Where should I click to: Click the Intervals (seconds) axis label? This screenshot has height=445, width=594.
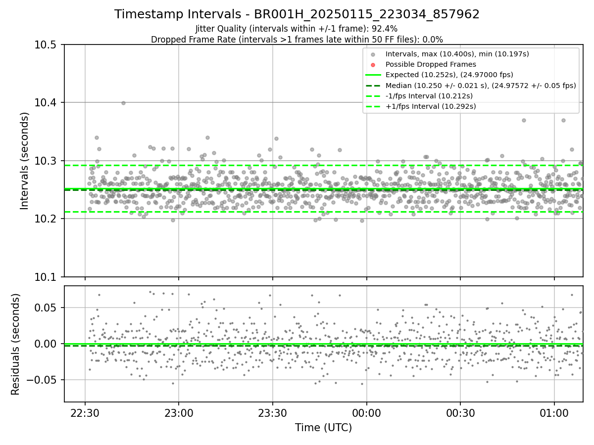pos(25,161)
